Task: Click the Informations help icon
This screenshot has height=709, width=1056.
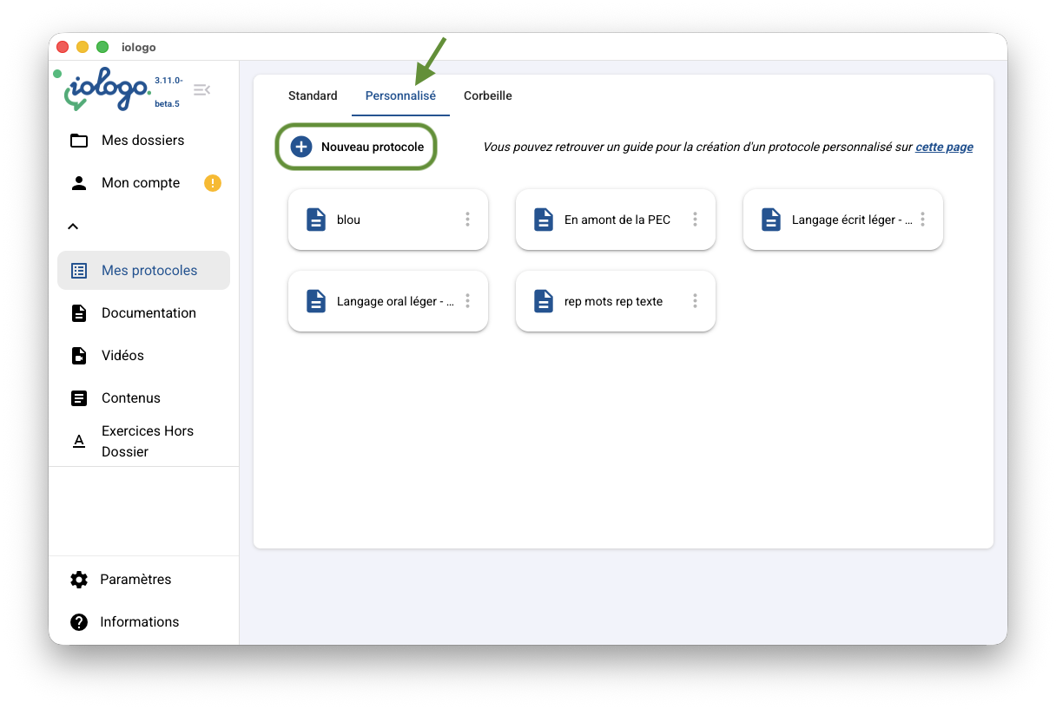Action: 79,622
